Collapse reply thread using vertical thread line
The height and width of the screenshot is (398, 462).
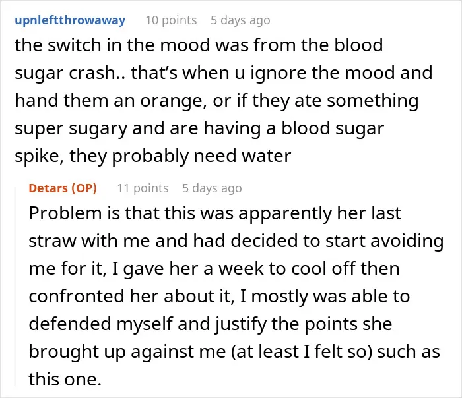[15, 287]
